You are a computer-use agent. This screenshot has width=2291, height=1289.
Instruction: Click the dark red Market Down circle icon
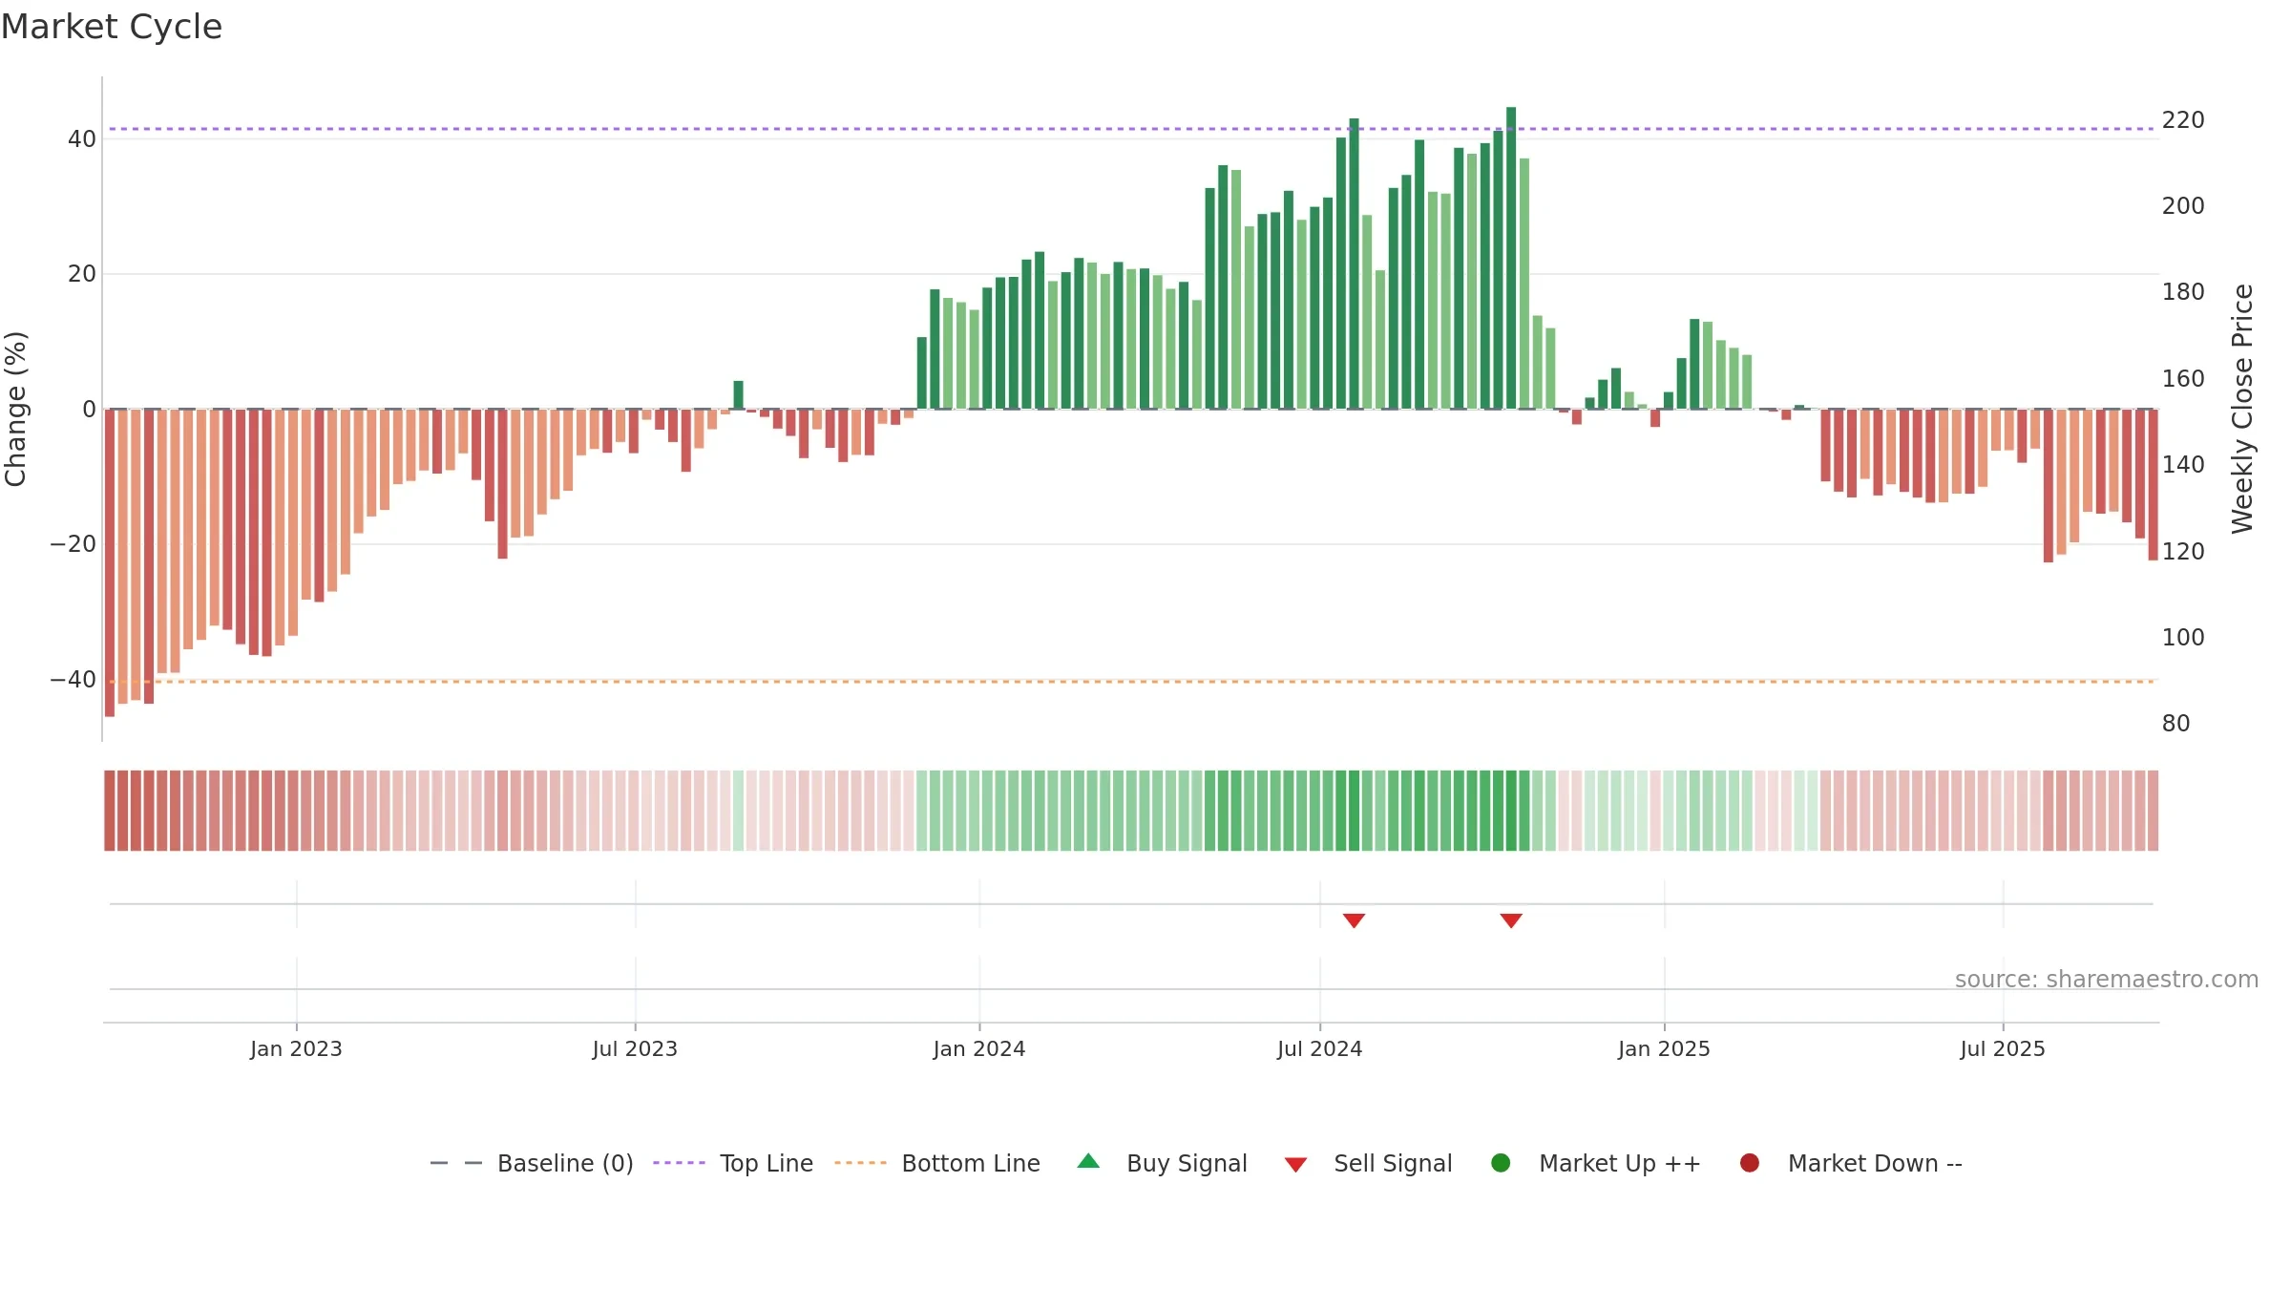click(x=1750, y=1163)
